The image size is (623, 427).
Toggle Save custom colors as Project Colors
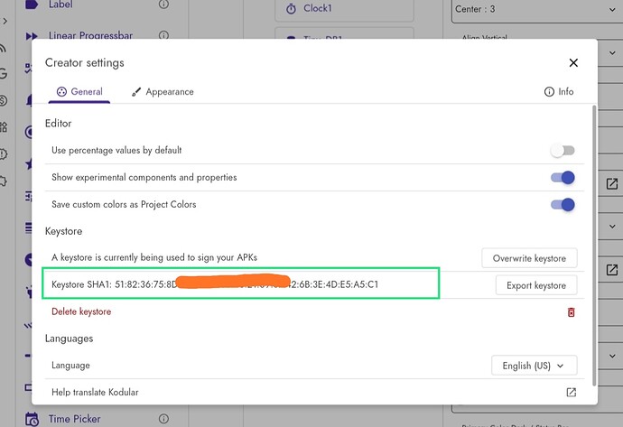click(x=563, y=205)
